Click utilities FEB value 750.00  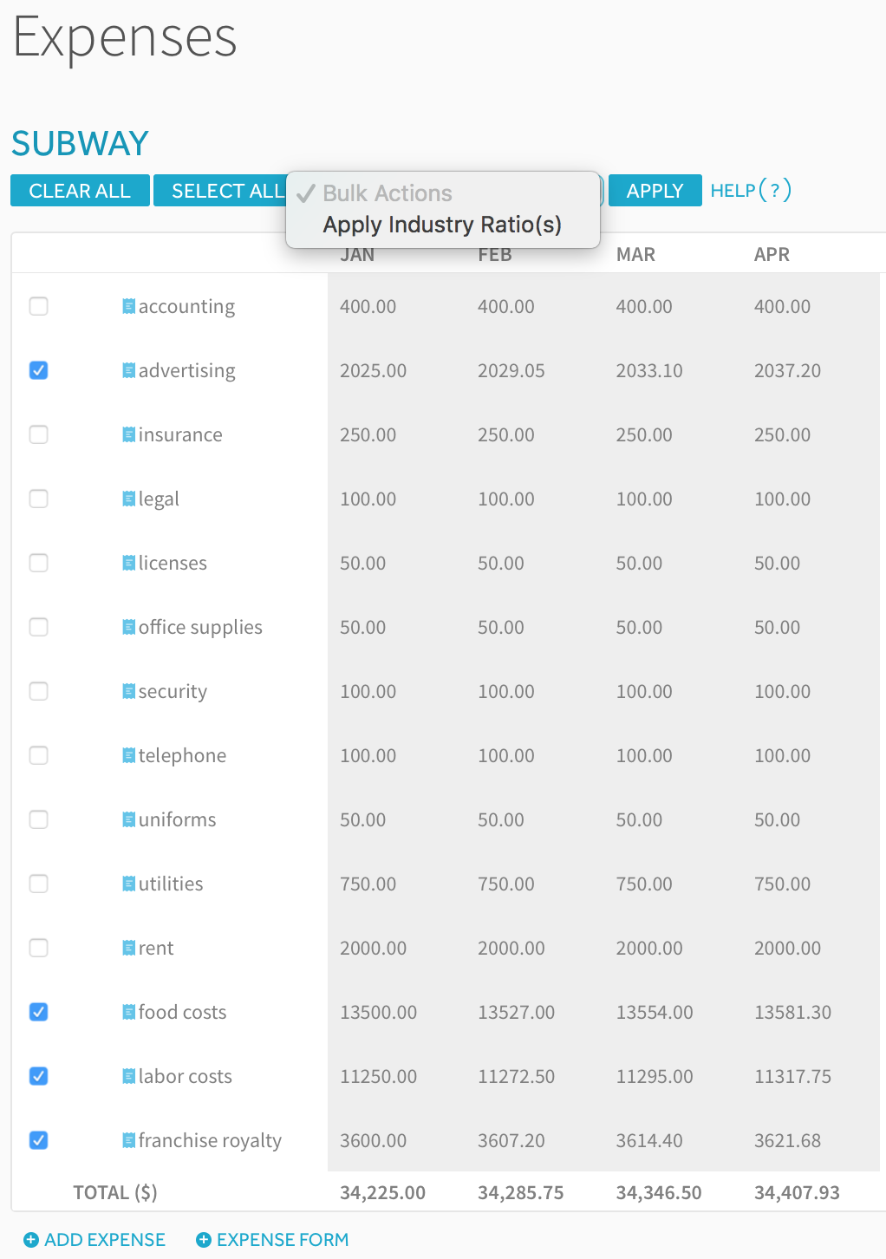[x=506, y=884]
